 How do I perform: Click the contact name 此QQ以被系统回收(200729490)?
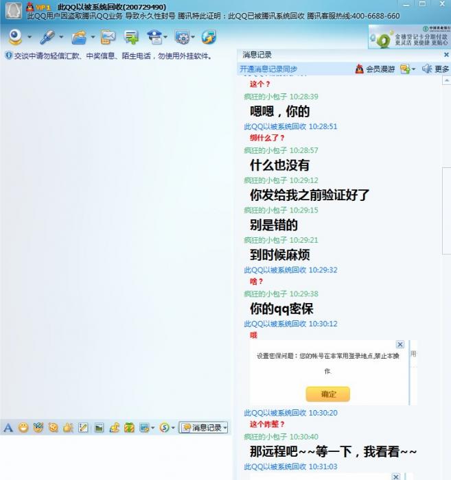point(112,7)
